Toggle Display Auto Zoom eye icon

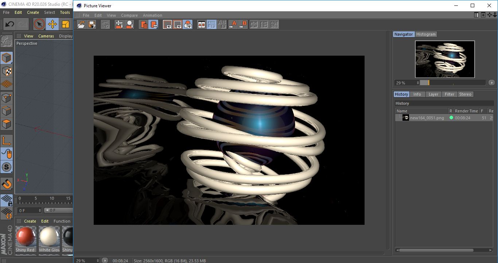coord(167,24)
